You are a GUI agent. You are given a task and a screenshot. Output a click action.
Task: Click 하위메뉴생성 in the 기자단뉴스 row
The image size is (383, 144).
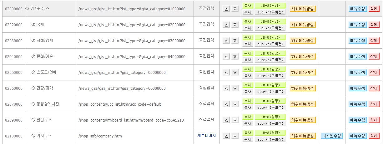[x=303, y=9]
